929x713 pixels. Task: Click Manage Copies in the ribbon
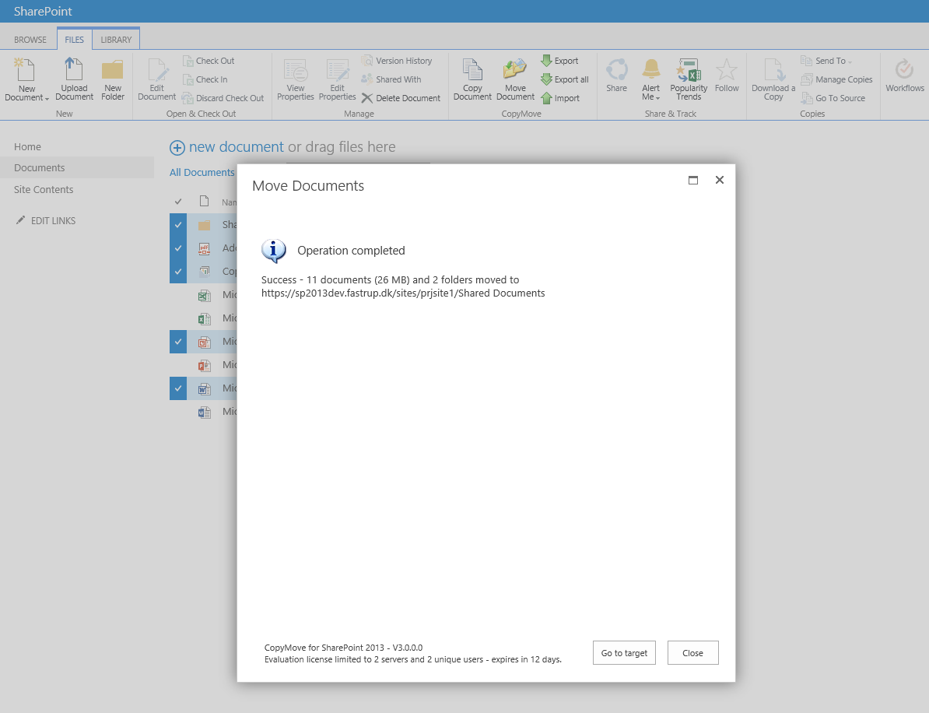point(836,79)
